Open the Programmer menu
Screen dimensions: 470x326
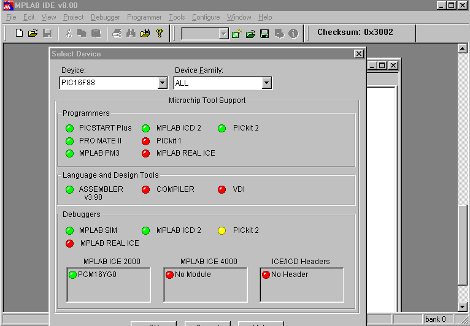(144, 17)
